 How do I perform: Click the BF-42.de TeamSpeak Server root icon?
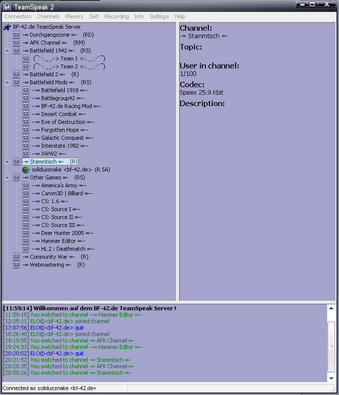7,27
